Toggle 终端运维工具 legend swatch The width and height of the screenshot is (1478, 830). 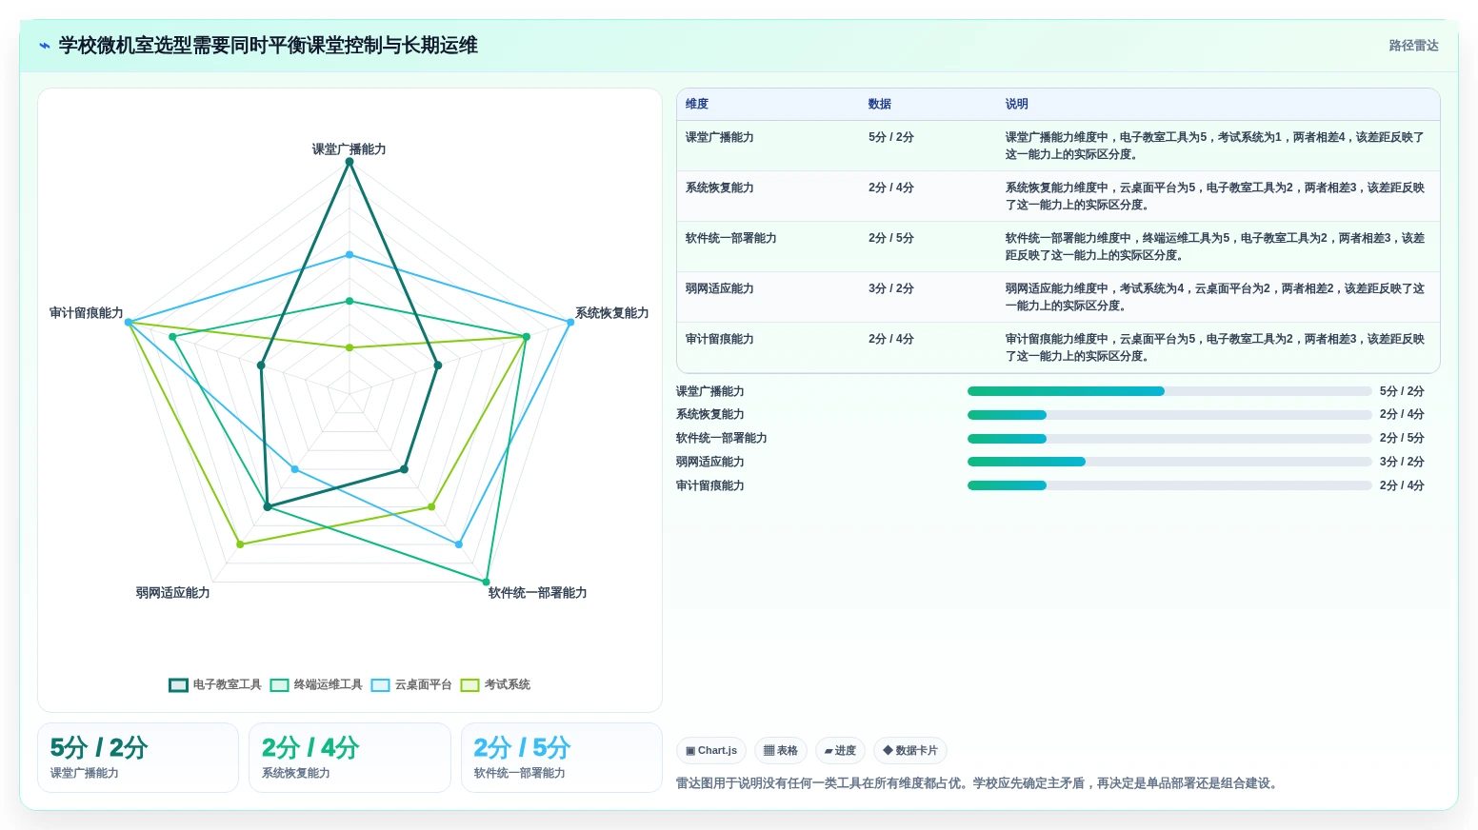pyautogui.click(x=279, y=685)
